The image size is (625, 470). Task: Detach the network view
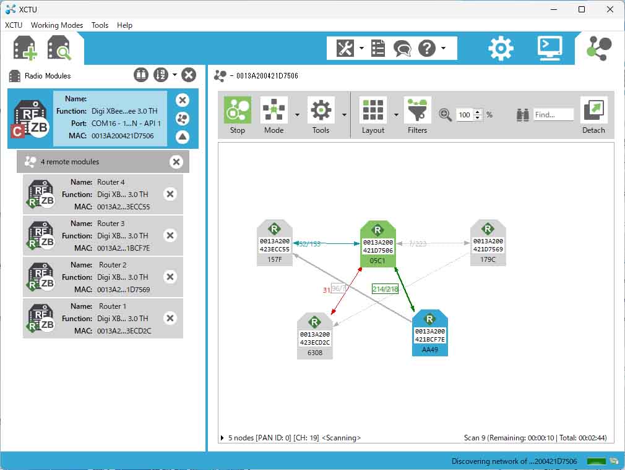[593, 115]
